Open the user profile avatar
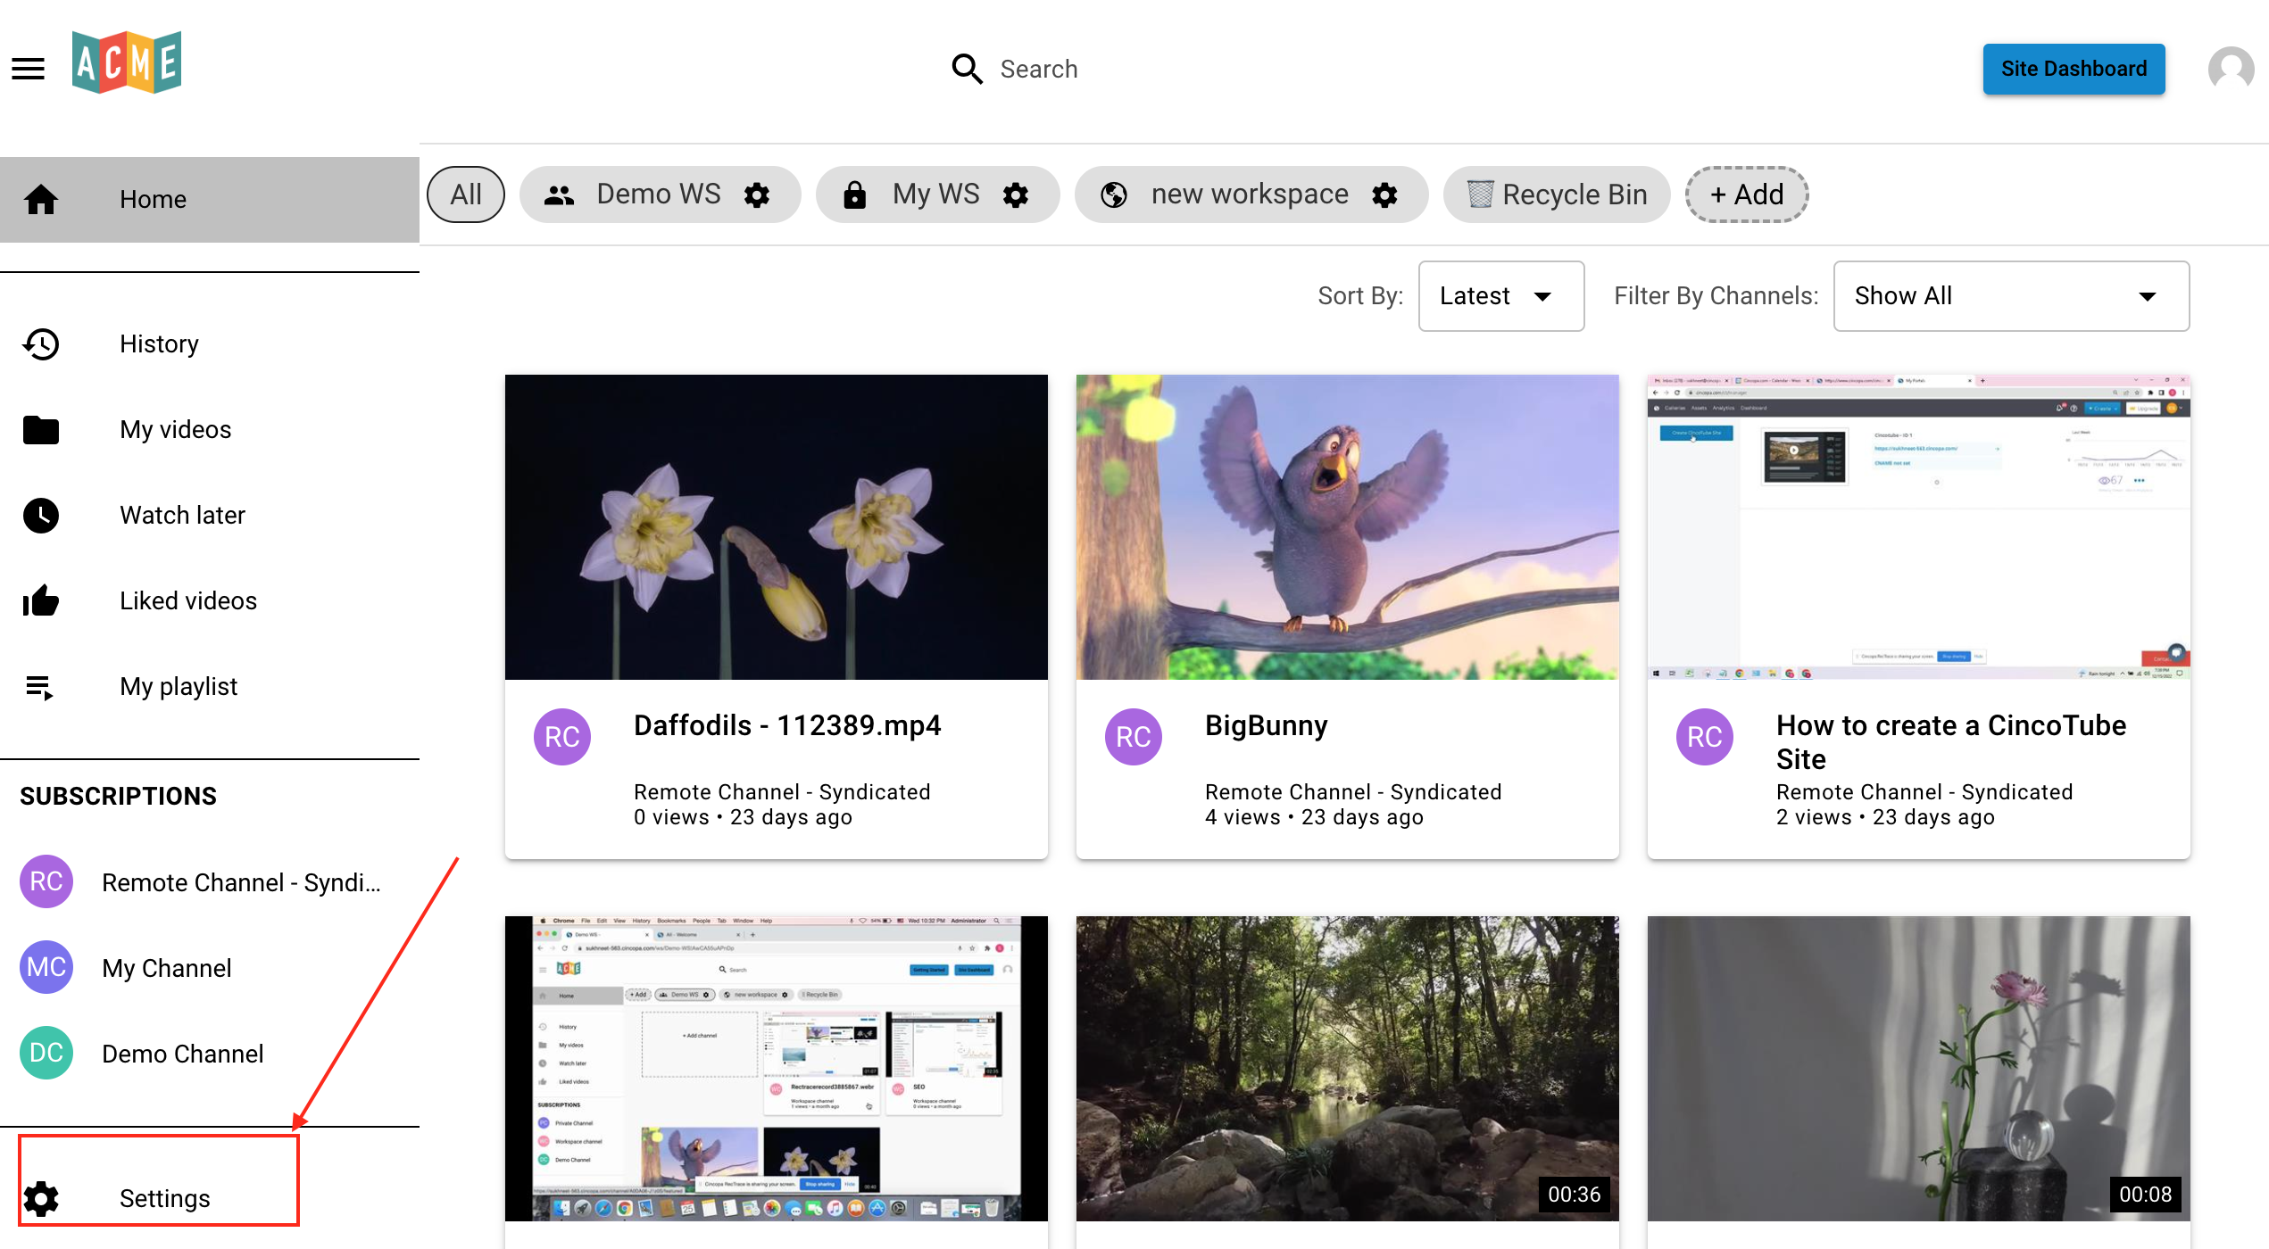 pos(2231,69)
